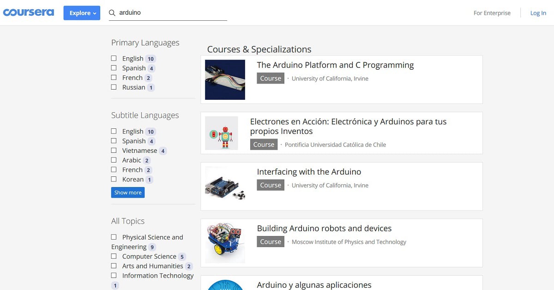Open the Explore dropdown menu

coord(82,13)
